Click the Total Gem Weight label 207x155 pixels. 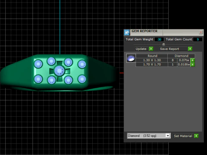click(139, 39)
